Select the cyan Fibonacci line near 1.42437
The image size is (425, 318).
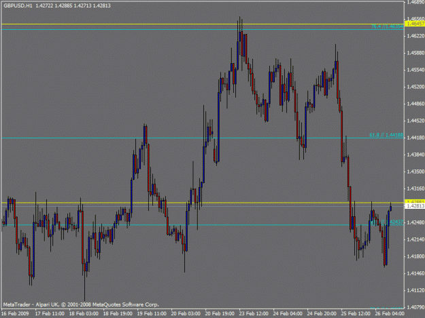[203, 225]
